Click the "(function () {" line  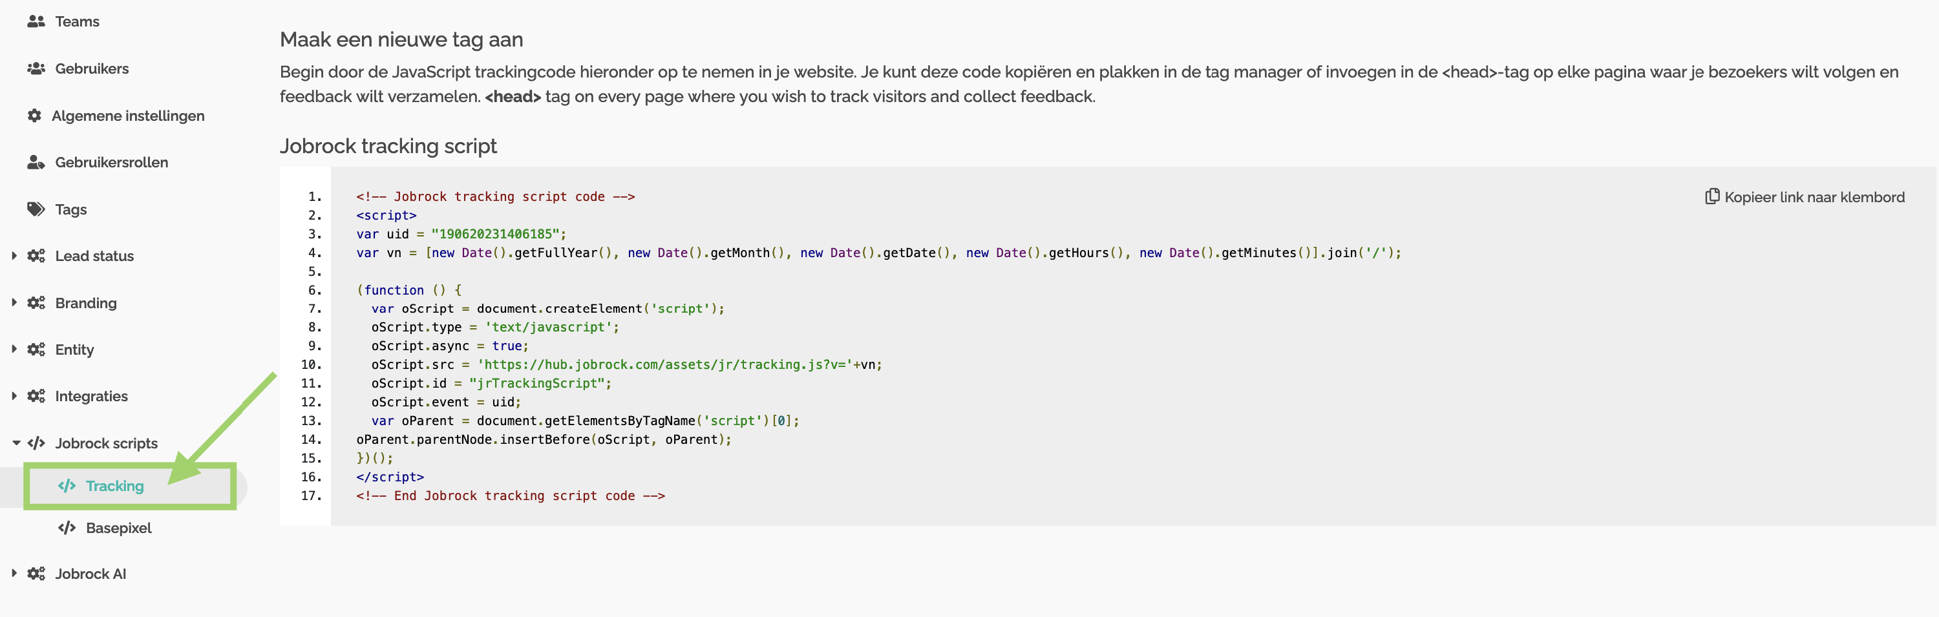408,289
